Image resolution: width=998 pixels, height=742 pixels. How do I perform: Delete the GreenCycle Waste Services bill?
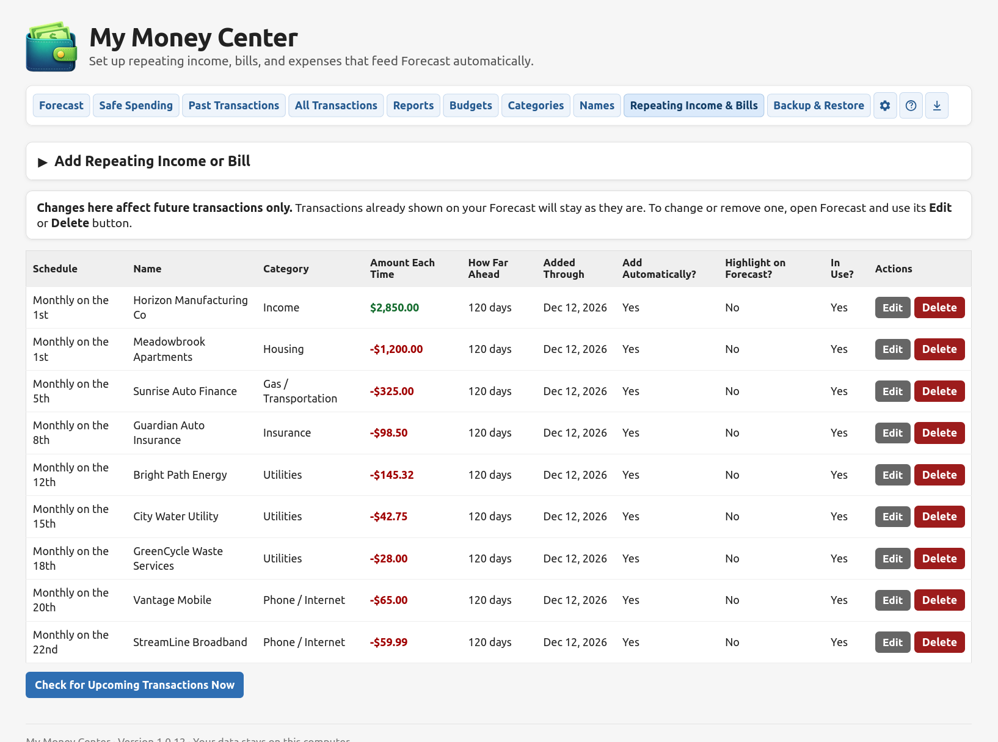tap(939, 559)
